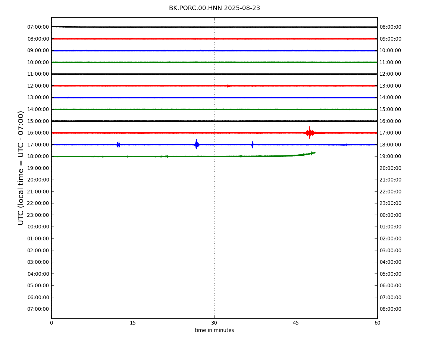Click the left axis label 17:00:00

(x=38, y=145)
